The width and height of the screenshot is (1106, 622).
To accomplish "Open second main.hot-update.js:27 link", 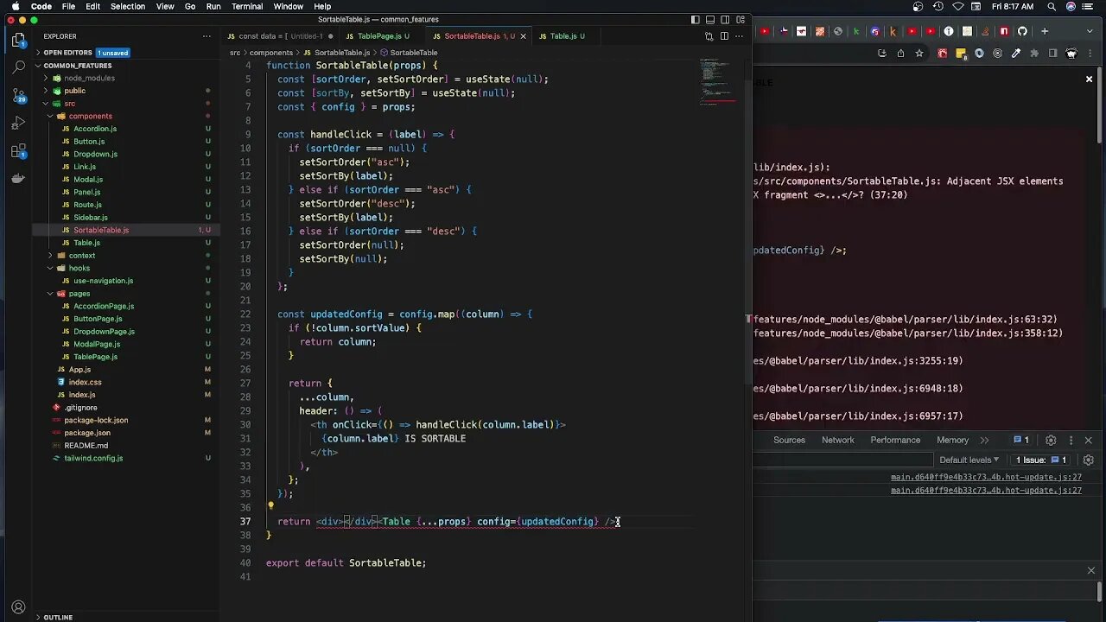I will [x=986, y=490].
